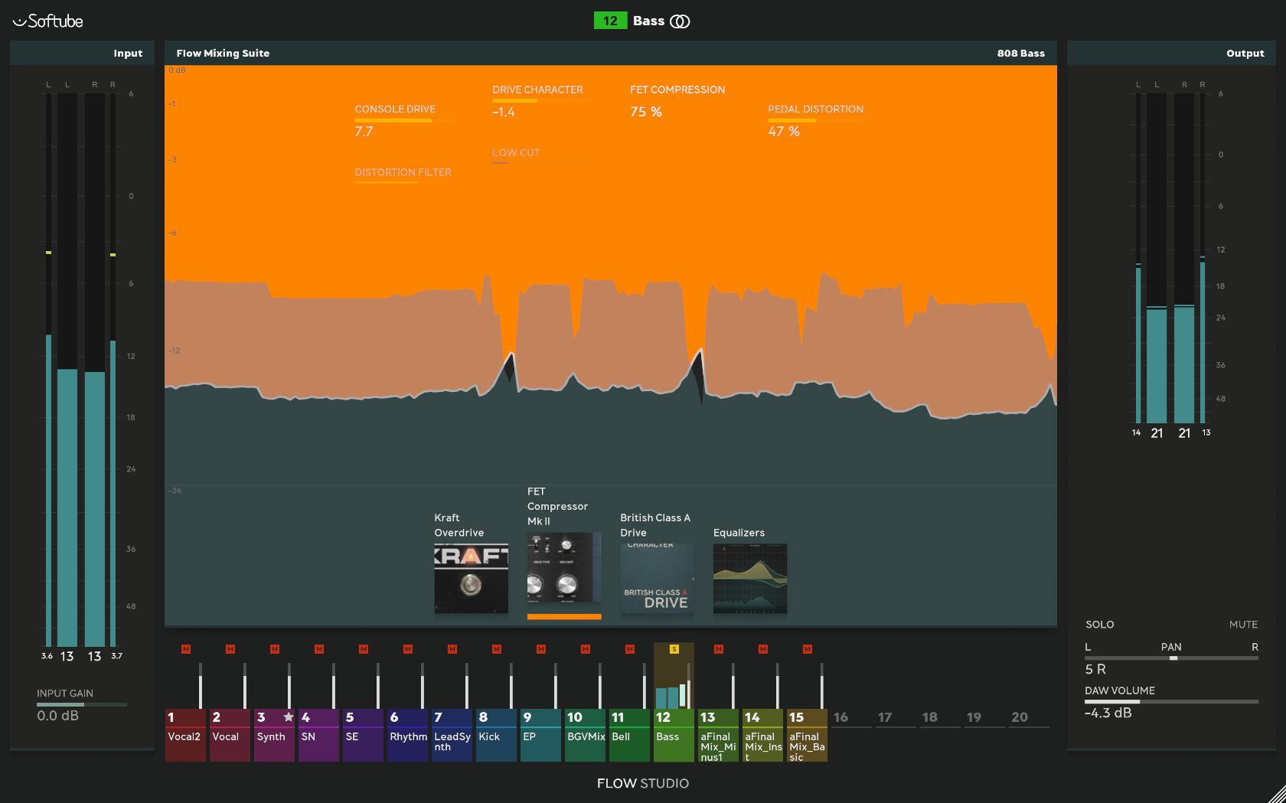Click the star icon on Synth track

289,717
